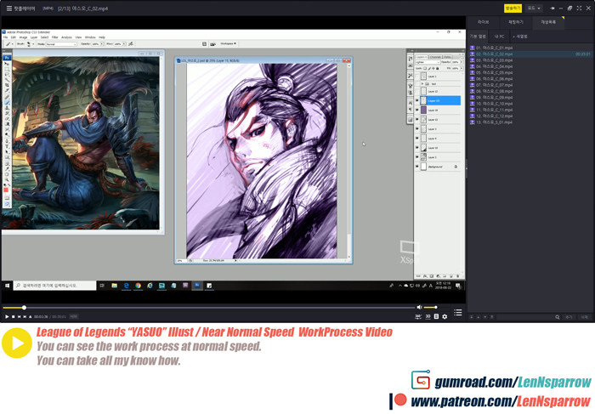
Task: Toggle the 3D video mode icon
Action: click(428, 316)
